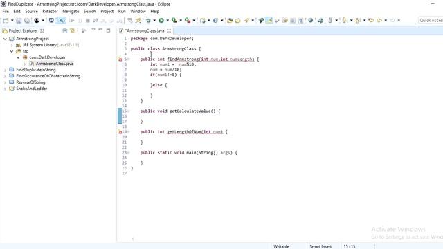443x249 pixels.
Task: Collapse the src folder node
Action: pyautogui.click(x=12, y=51)
